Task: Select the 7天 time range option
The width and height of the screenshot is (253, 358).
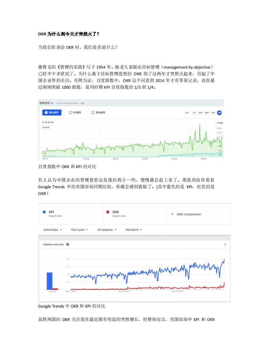Action: pos(194,113)
